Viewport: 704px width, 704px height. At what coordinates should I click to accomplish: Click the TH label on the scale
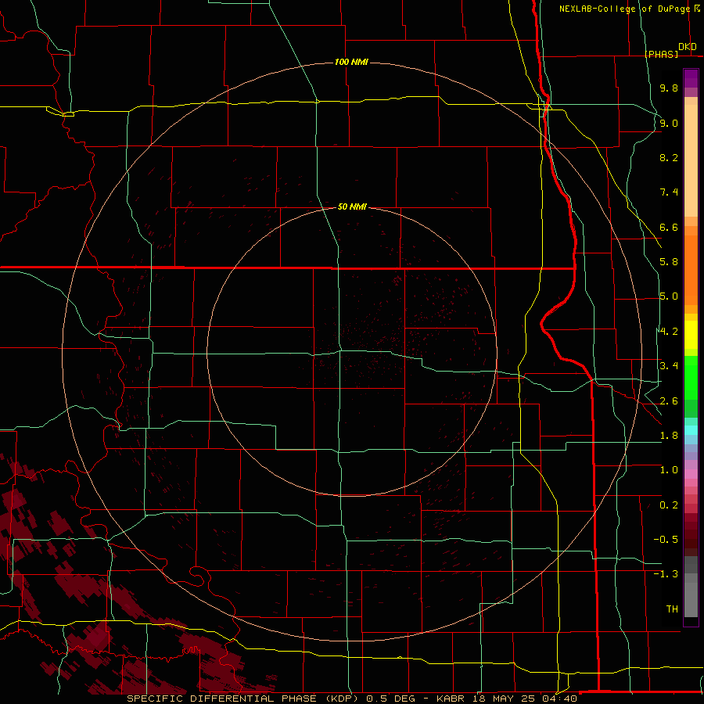coord(672,609)
